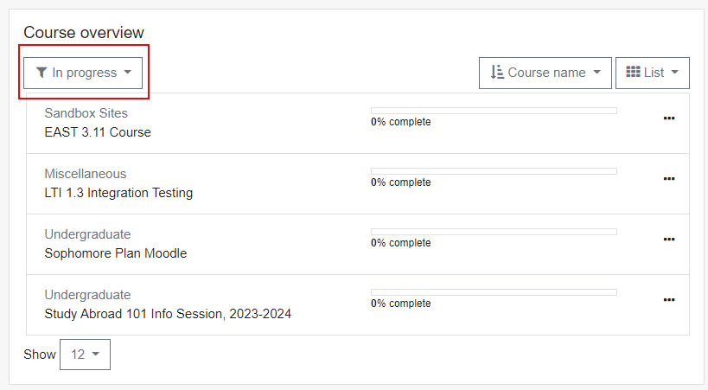Click the Course overview heading

coord(84,33)
